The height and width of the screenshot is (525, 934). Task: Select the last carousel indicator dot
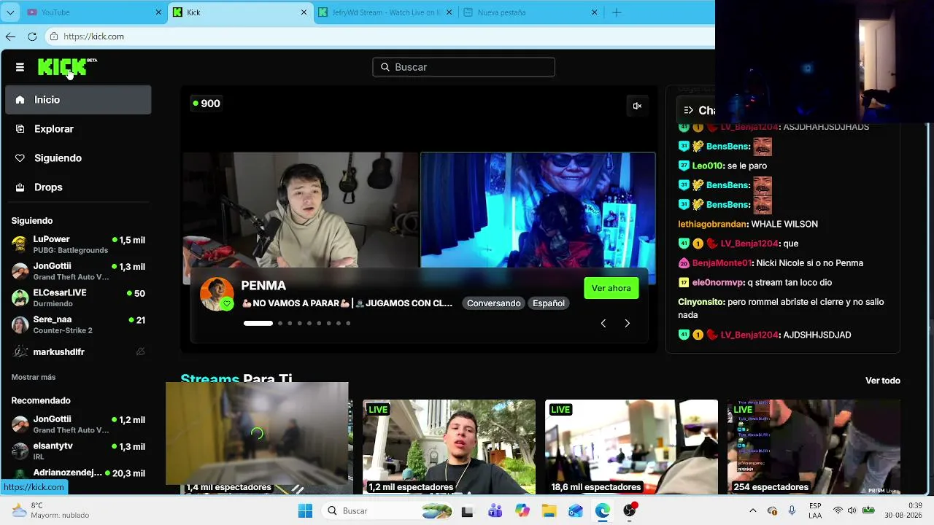coord(348,323)
